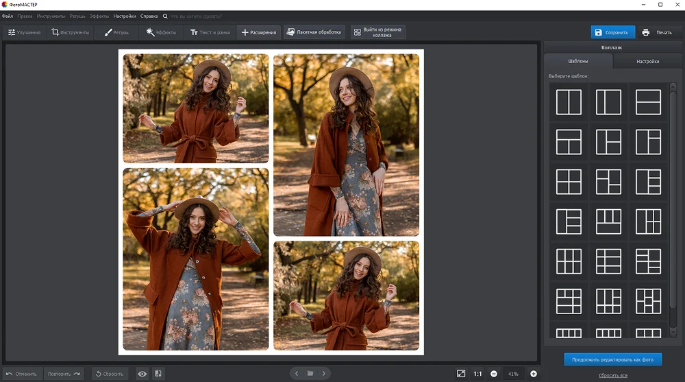Select two equal vertical columns template
Screen dimensions: 685x382
pos(569,102)
